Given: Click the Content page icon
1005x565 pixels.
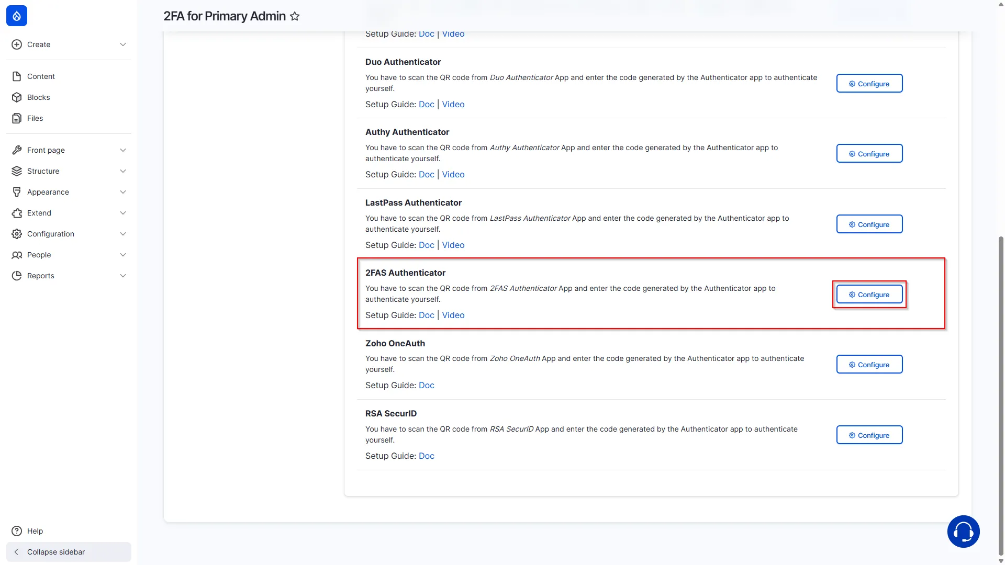Looking at the screenshot, I should tap(17, 76).
